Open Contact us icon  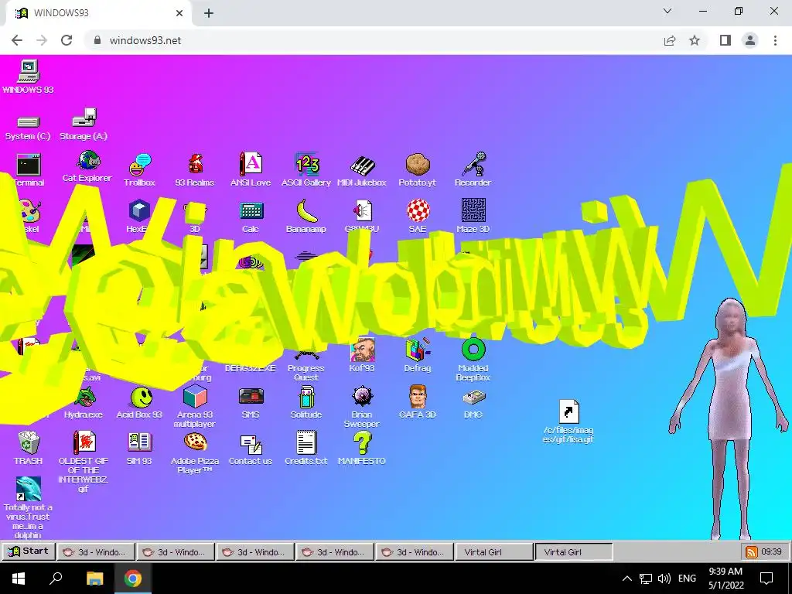click(251, 445)
